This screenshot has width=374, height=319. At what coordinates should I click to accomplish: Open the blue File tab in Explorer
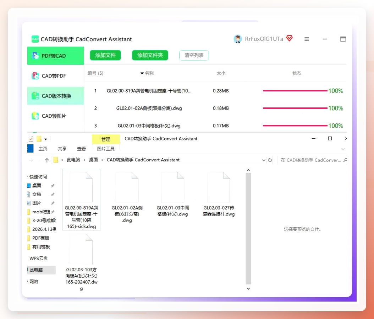pyautogui.click(x=30, y=149)
